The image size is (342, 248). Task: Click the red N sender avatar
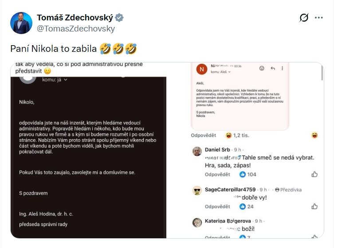202,69
